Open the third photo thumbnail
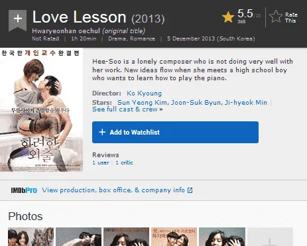The width and height of the screenshot is (307, 246). click(x=126, y=237)
